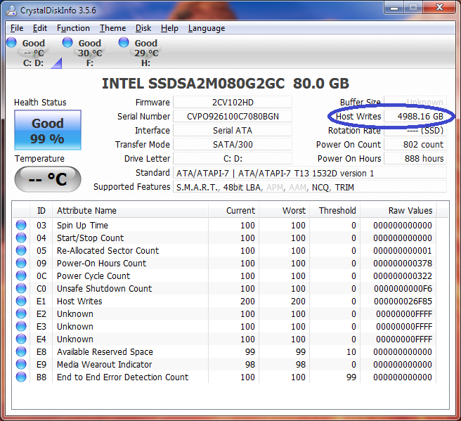Click the status orb for Unsafe Shutdown Count
The width and height of the screenshot is (461, 421).
point(21,288)
